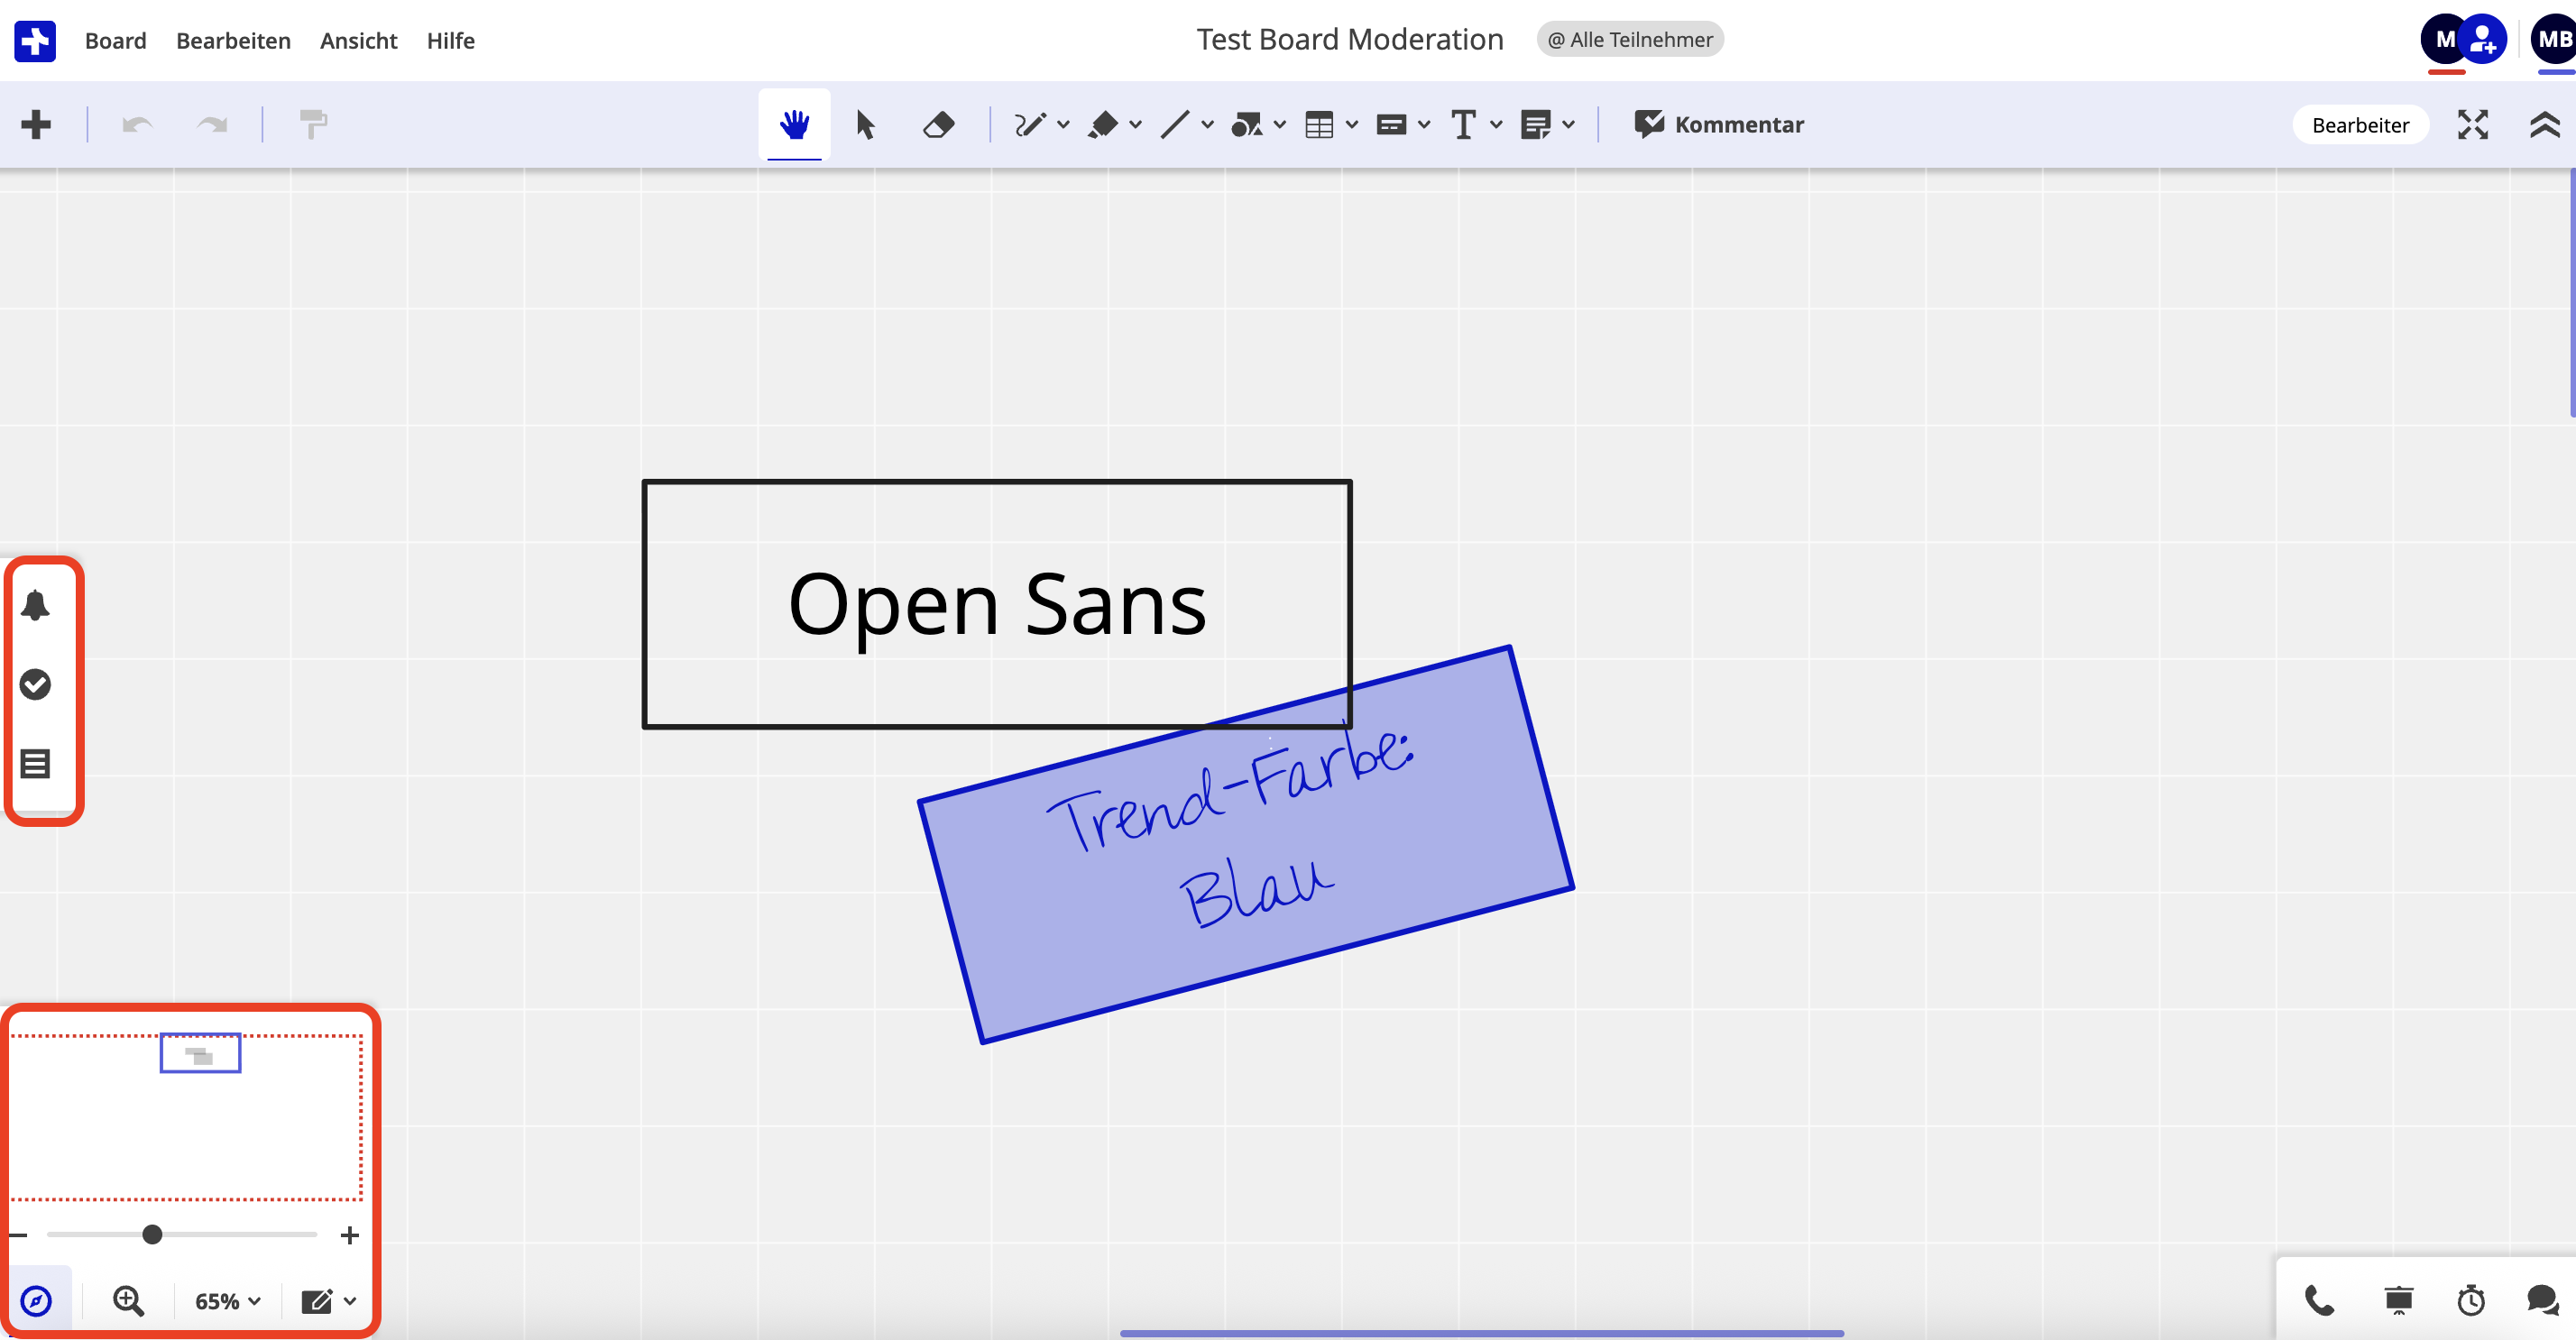Screen dimensions: 2576x1340
Task: Open the Ansicht menu
Action: pyautogui.click(x=358, y=40)
